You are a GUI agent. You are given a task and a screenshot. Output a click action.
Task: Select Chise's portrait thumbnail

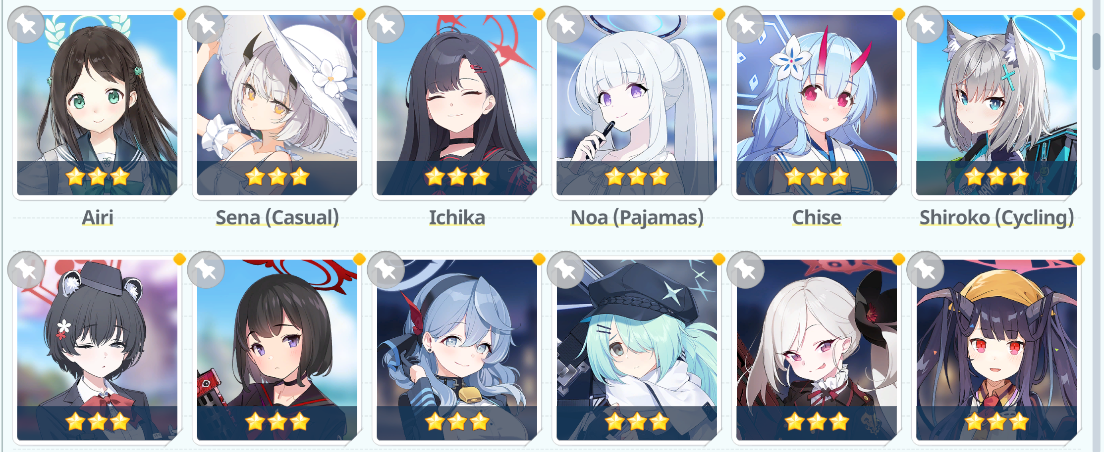[x=817, y=105]
